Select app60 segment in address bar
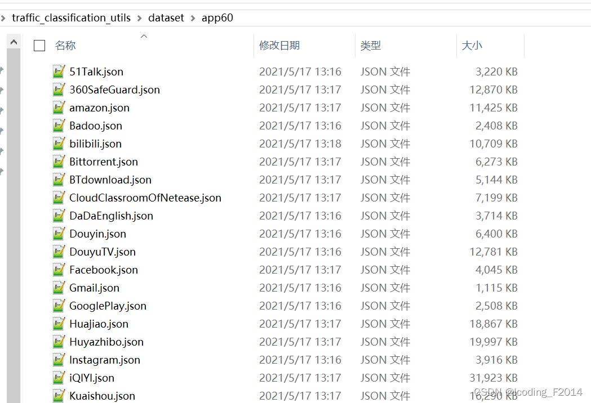 coord(217,18)
